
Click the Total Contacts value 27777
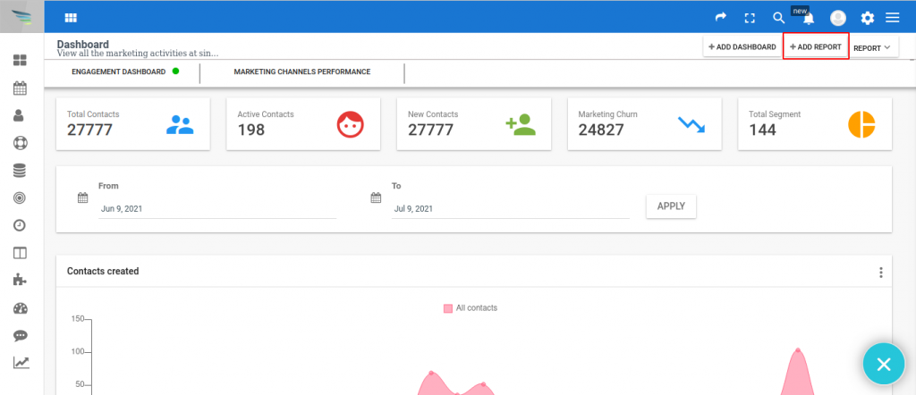click(90, 130)
